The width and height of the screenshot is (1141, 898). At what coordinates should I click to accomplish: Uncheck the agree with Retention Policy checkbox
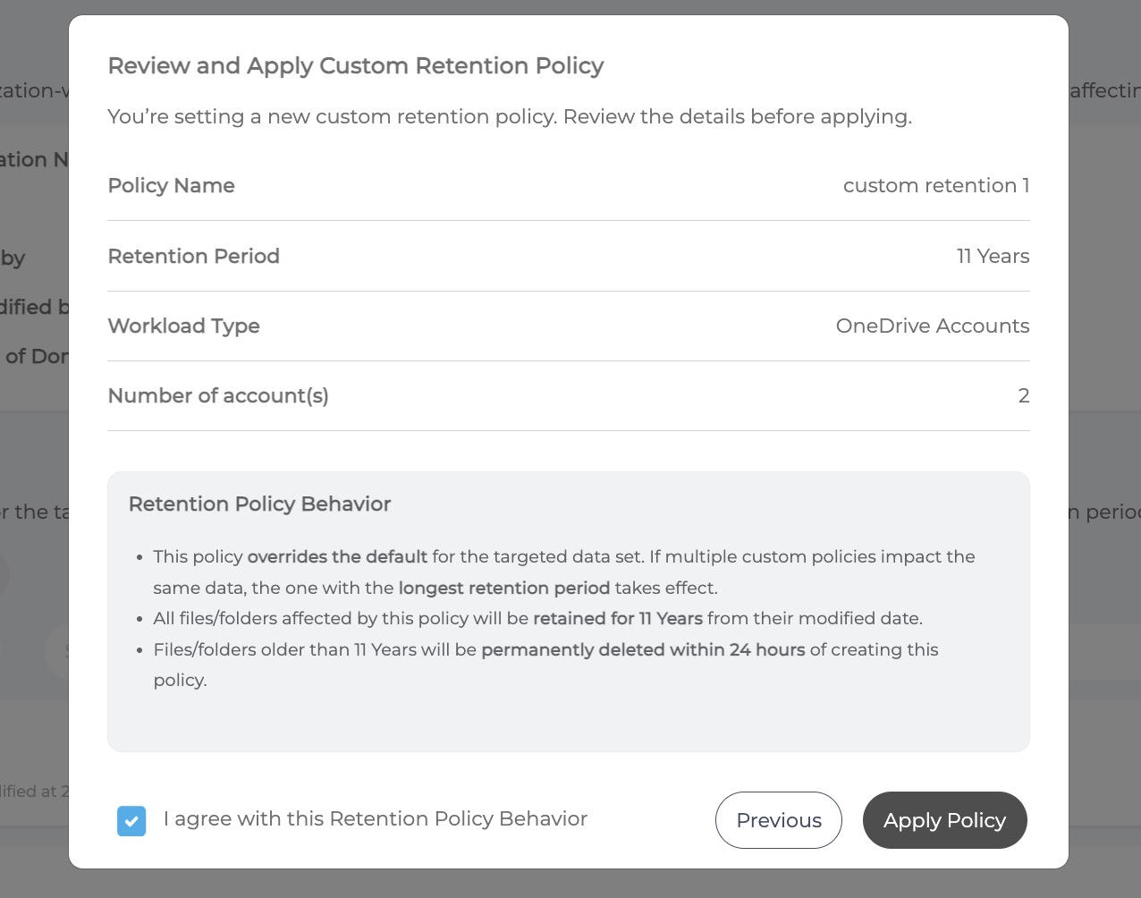pyautogui.click(x=131, y=821)
